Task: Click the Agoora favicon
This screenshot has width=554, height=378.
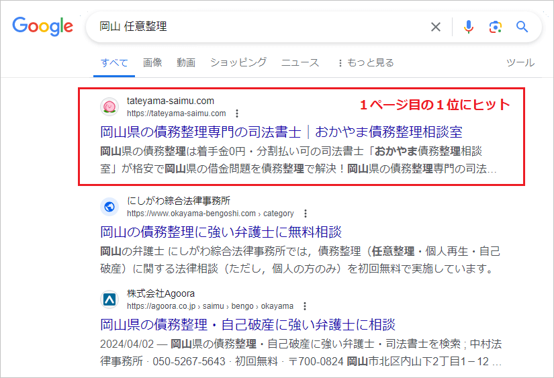Action: click(109, 299)
